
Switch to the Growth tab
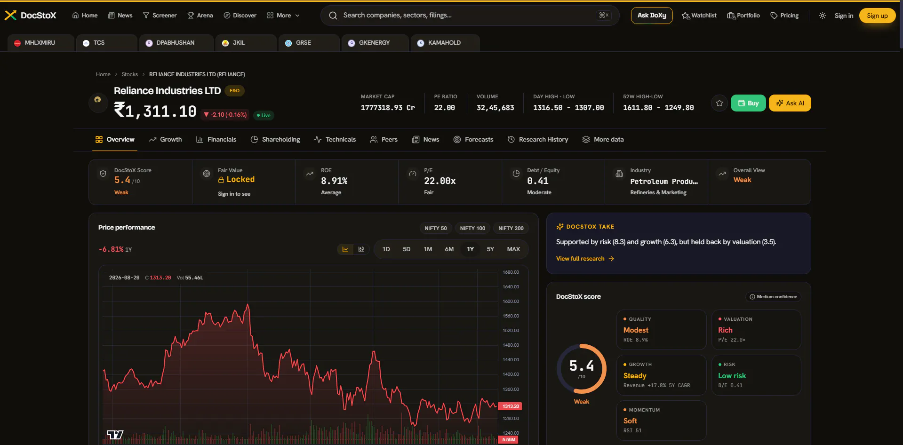[165, 140]
